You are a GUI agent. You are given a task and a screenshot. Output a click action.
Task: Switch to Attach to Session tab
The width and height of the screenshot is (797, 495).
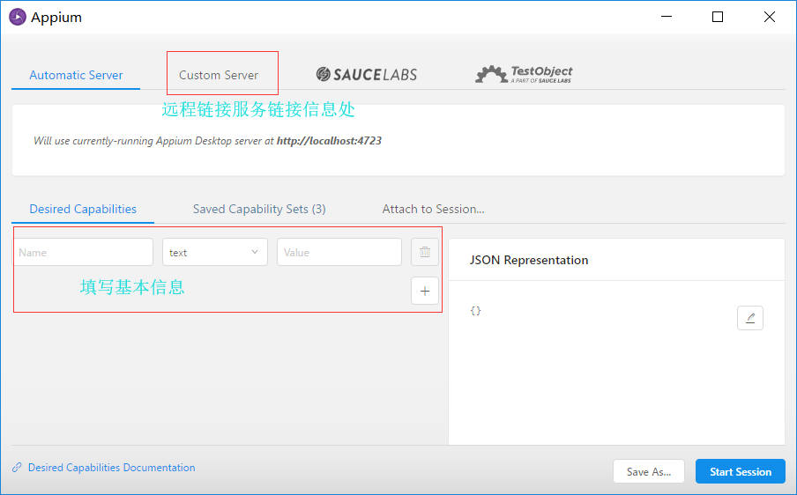pyautogui.click(x=433, y=209)
